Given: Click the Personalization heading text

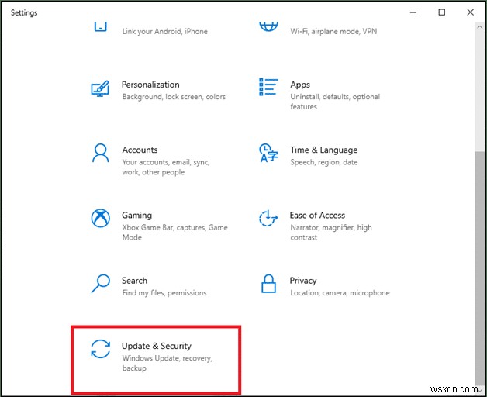Looking at the screenshot, I should [x=150, y=85].
